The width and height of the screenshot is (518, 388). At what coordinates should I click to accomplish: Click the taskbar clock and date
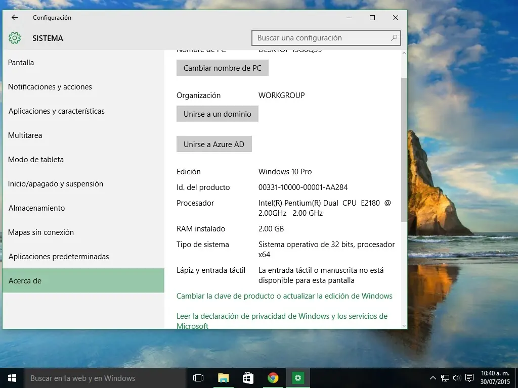(x=495, y=378)
